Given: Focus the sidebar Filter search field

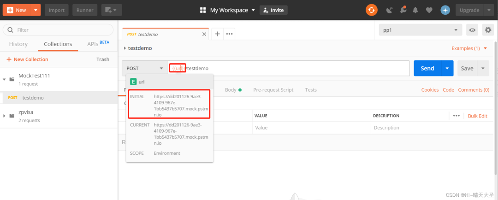Looking at the screenshot, I should pyautogui.click(x=58, y=30).
